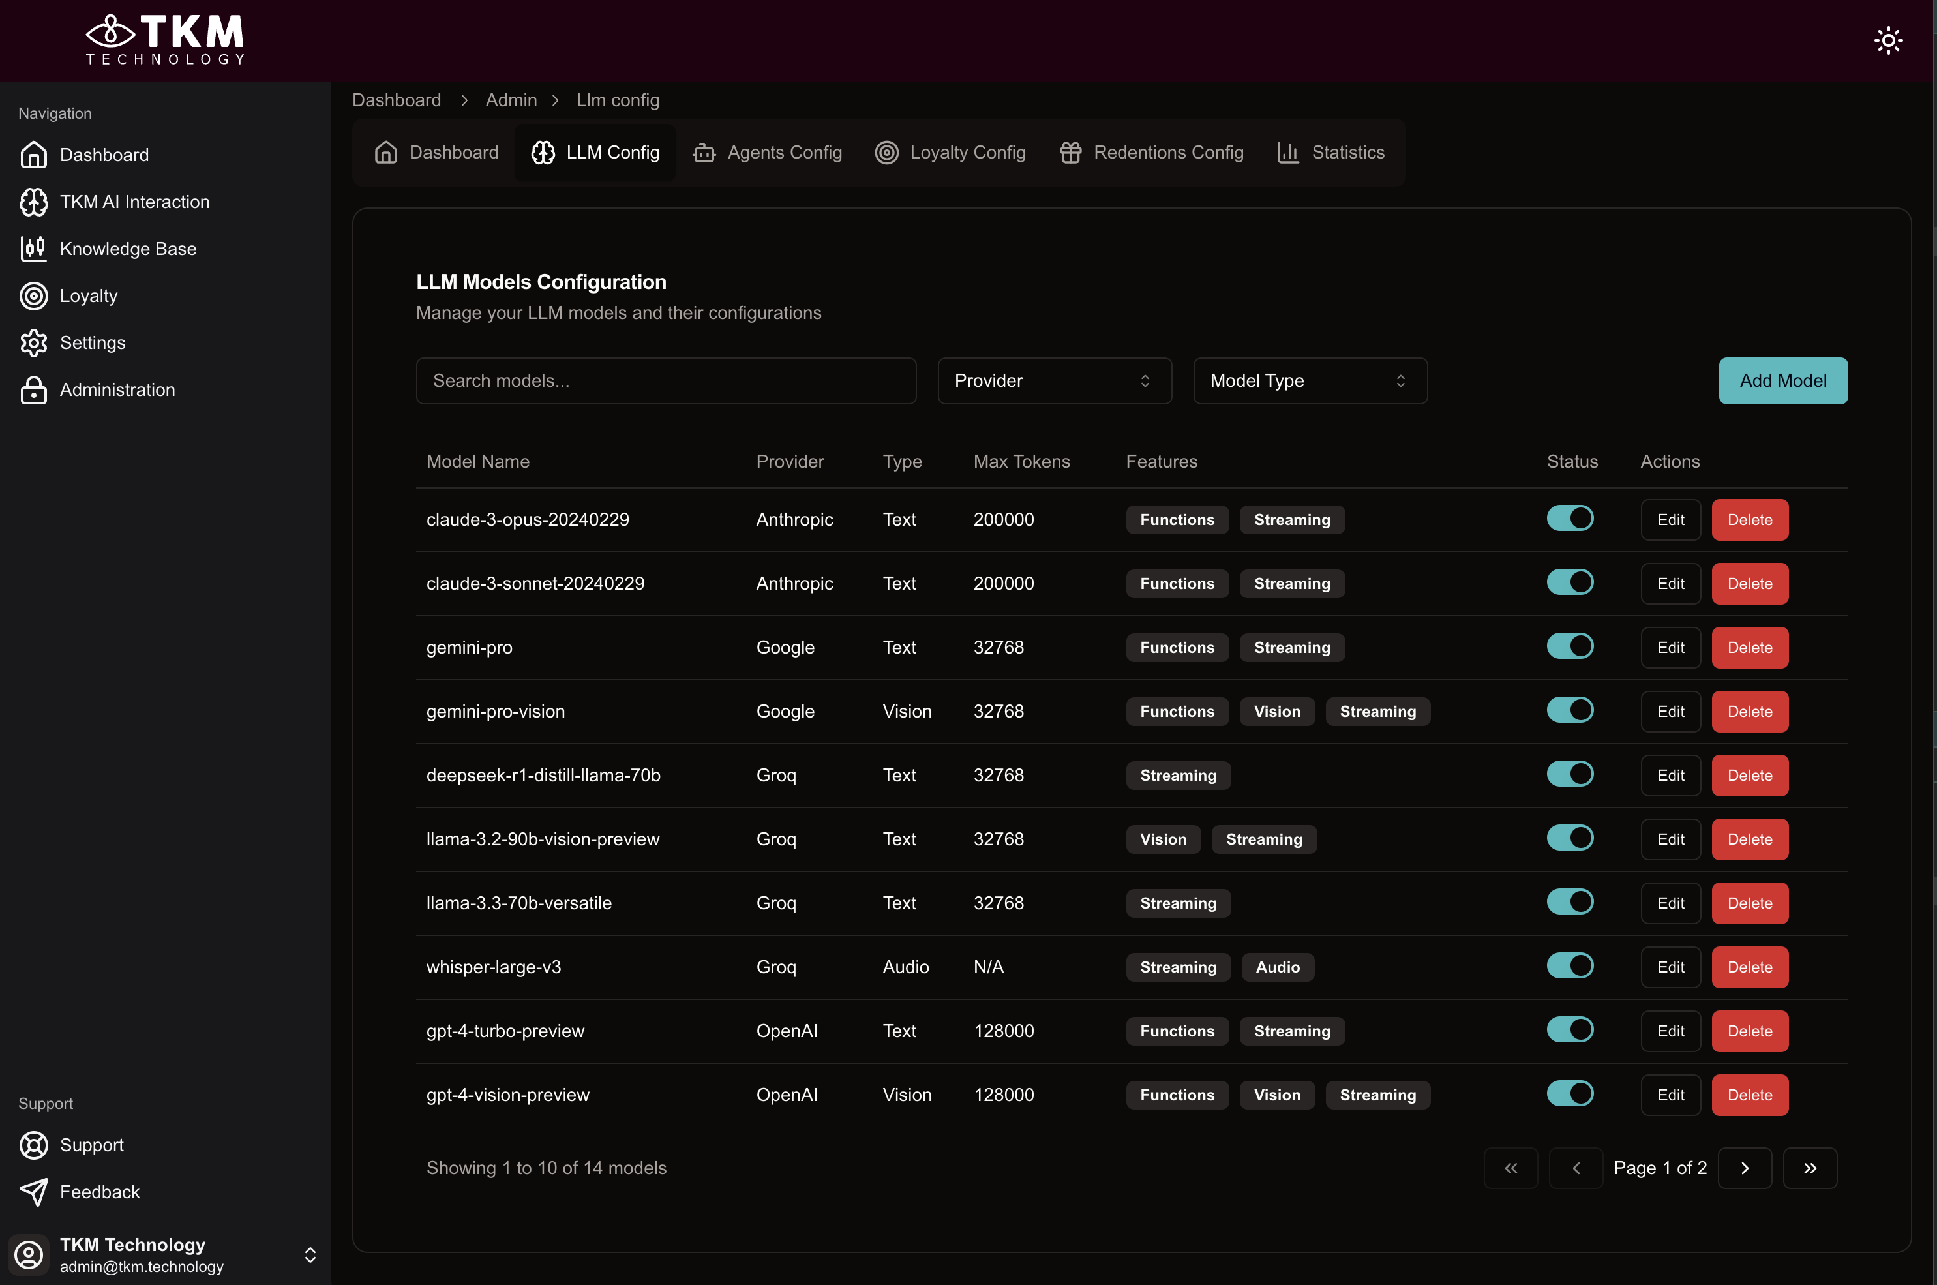Viewport: 1937px width, 1285px height.
Task: Click the Add Model button
Action: (x=1782, y=380)
